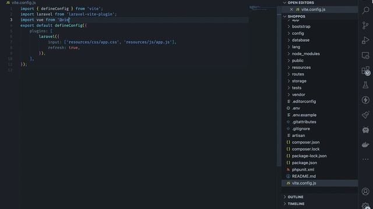
Task: Click the code minimap preview
Action: pyautogui.click(x=258, y=8)
